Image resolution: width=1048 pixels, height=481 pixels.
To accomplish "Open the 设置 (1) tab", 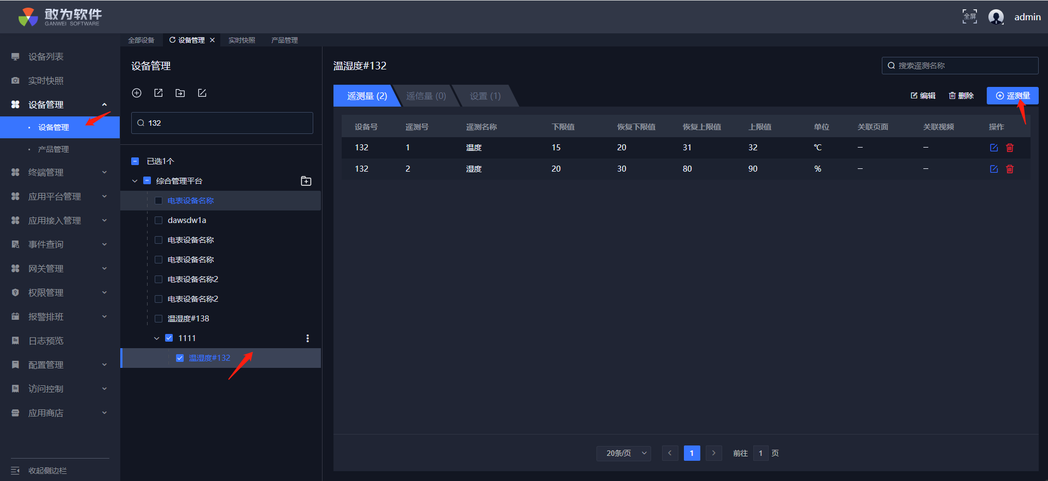I will [x=485, y=96].
